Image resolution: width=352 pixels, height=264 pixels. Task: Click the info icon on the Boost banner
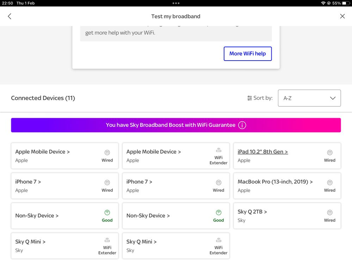click(242, 125)
